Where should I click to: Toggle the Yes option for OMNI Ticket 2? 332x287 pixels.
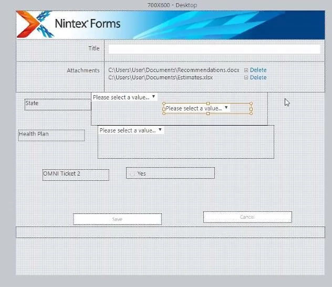pos(132,173)
